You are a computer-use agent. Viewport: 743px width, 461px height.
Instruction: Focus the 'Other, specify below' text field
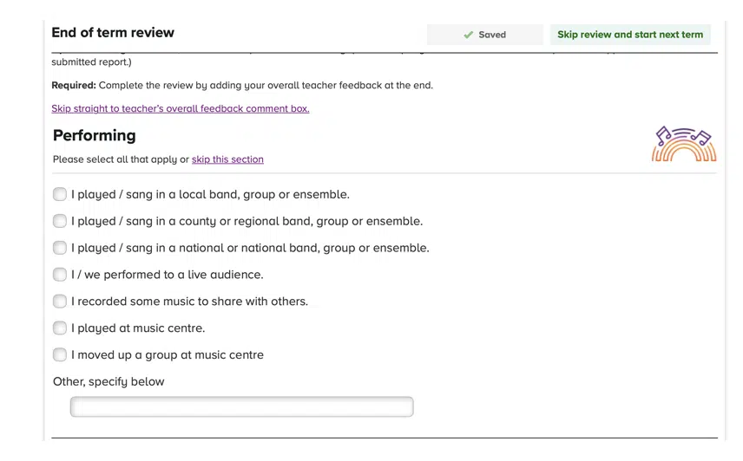click(x=241, y=406)
